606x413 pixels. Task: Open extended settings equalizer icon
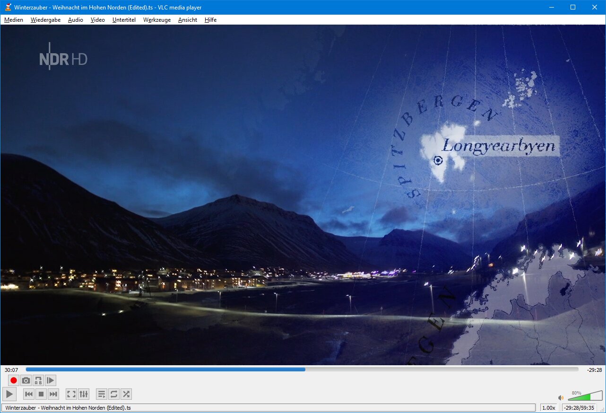tap(84, 394)
